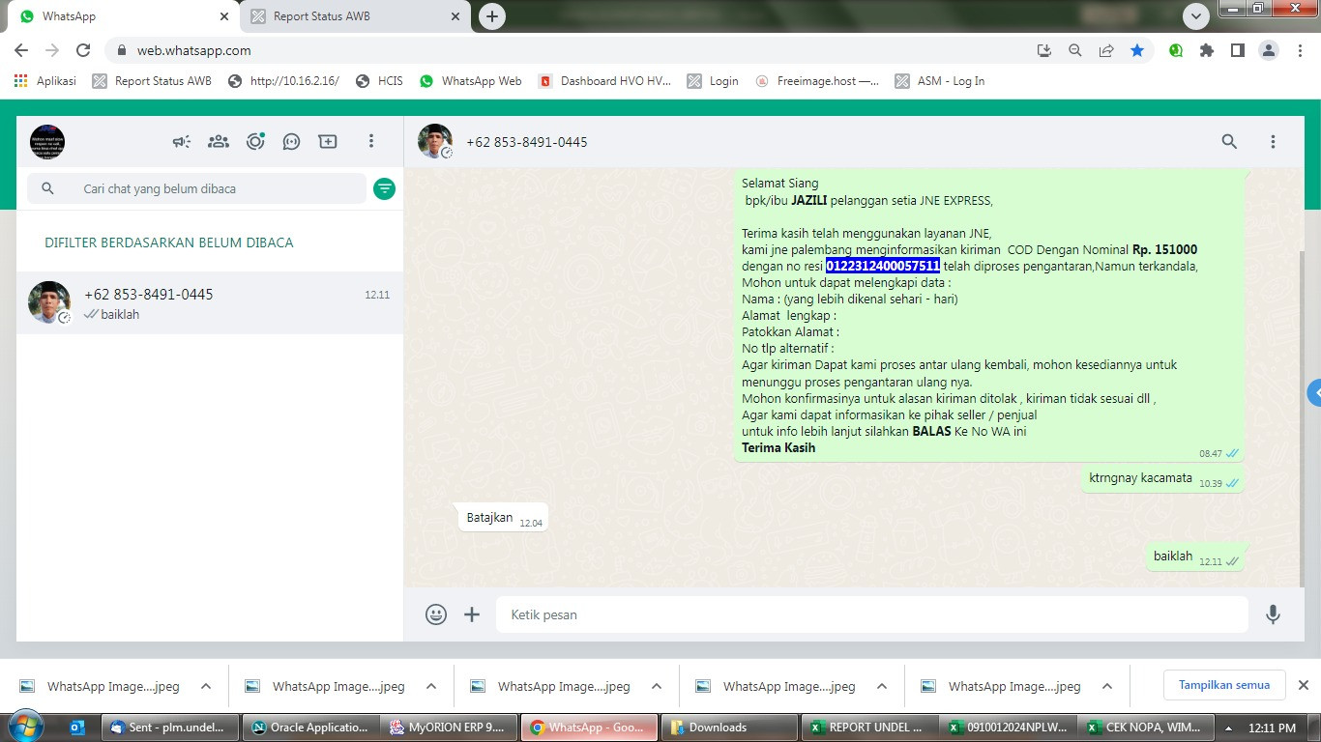Click the attach plus icon

coord(472,614)
